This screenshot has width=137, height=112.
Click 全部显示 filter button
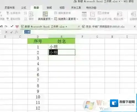point(14,13)
